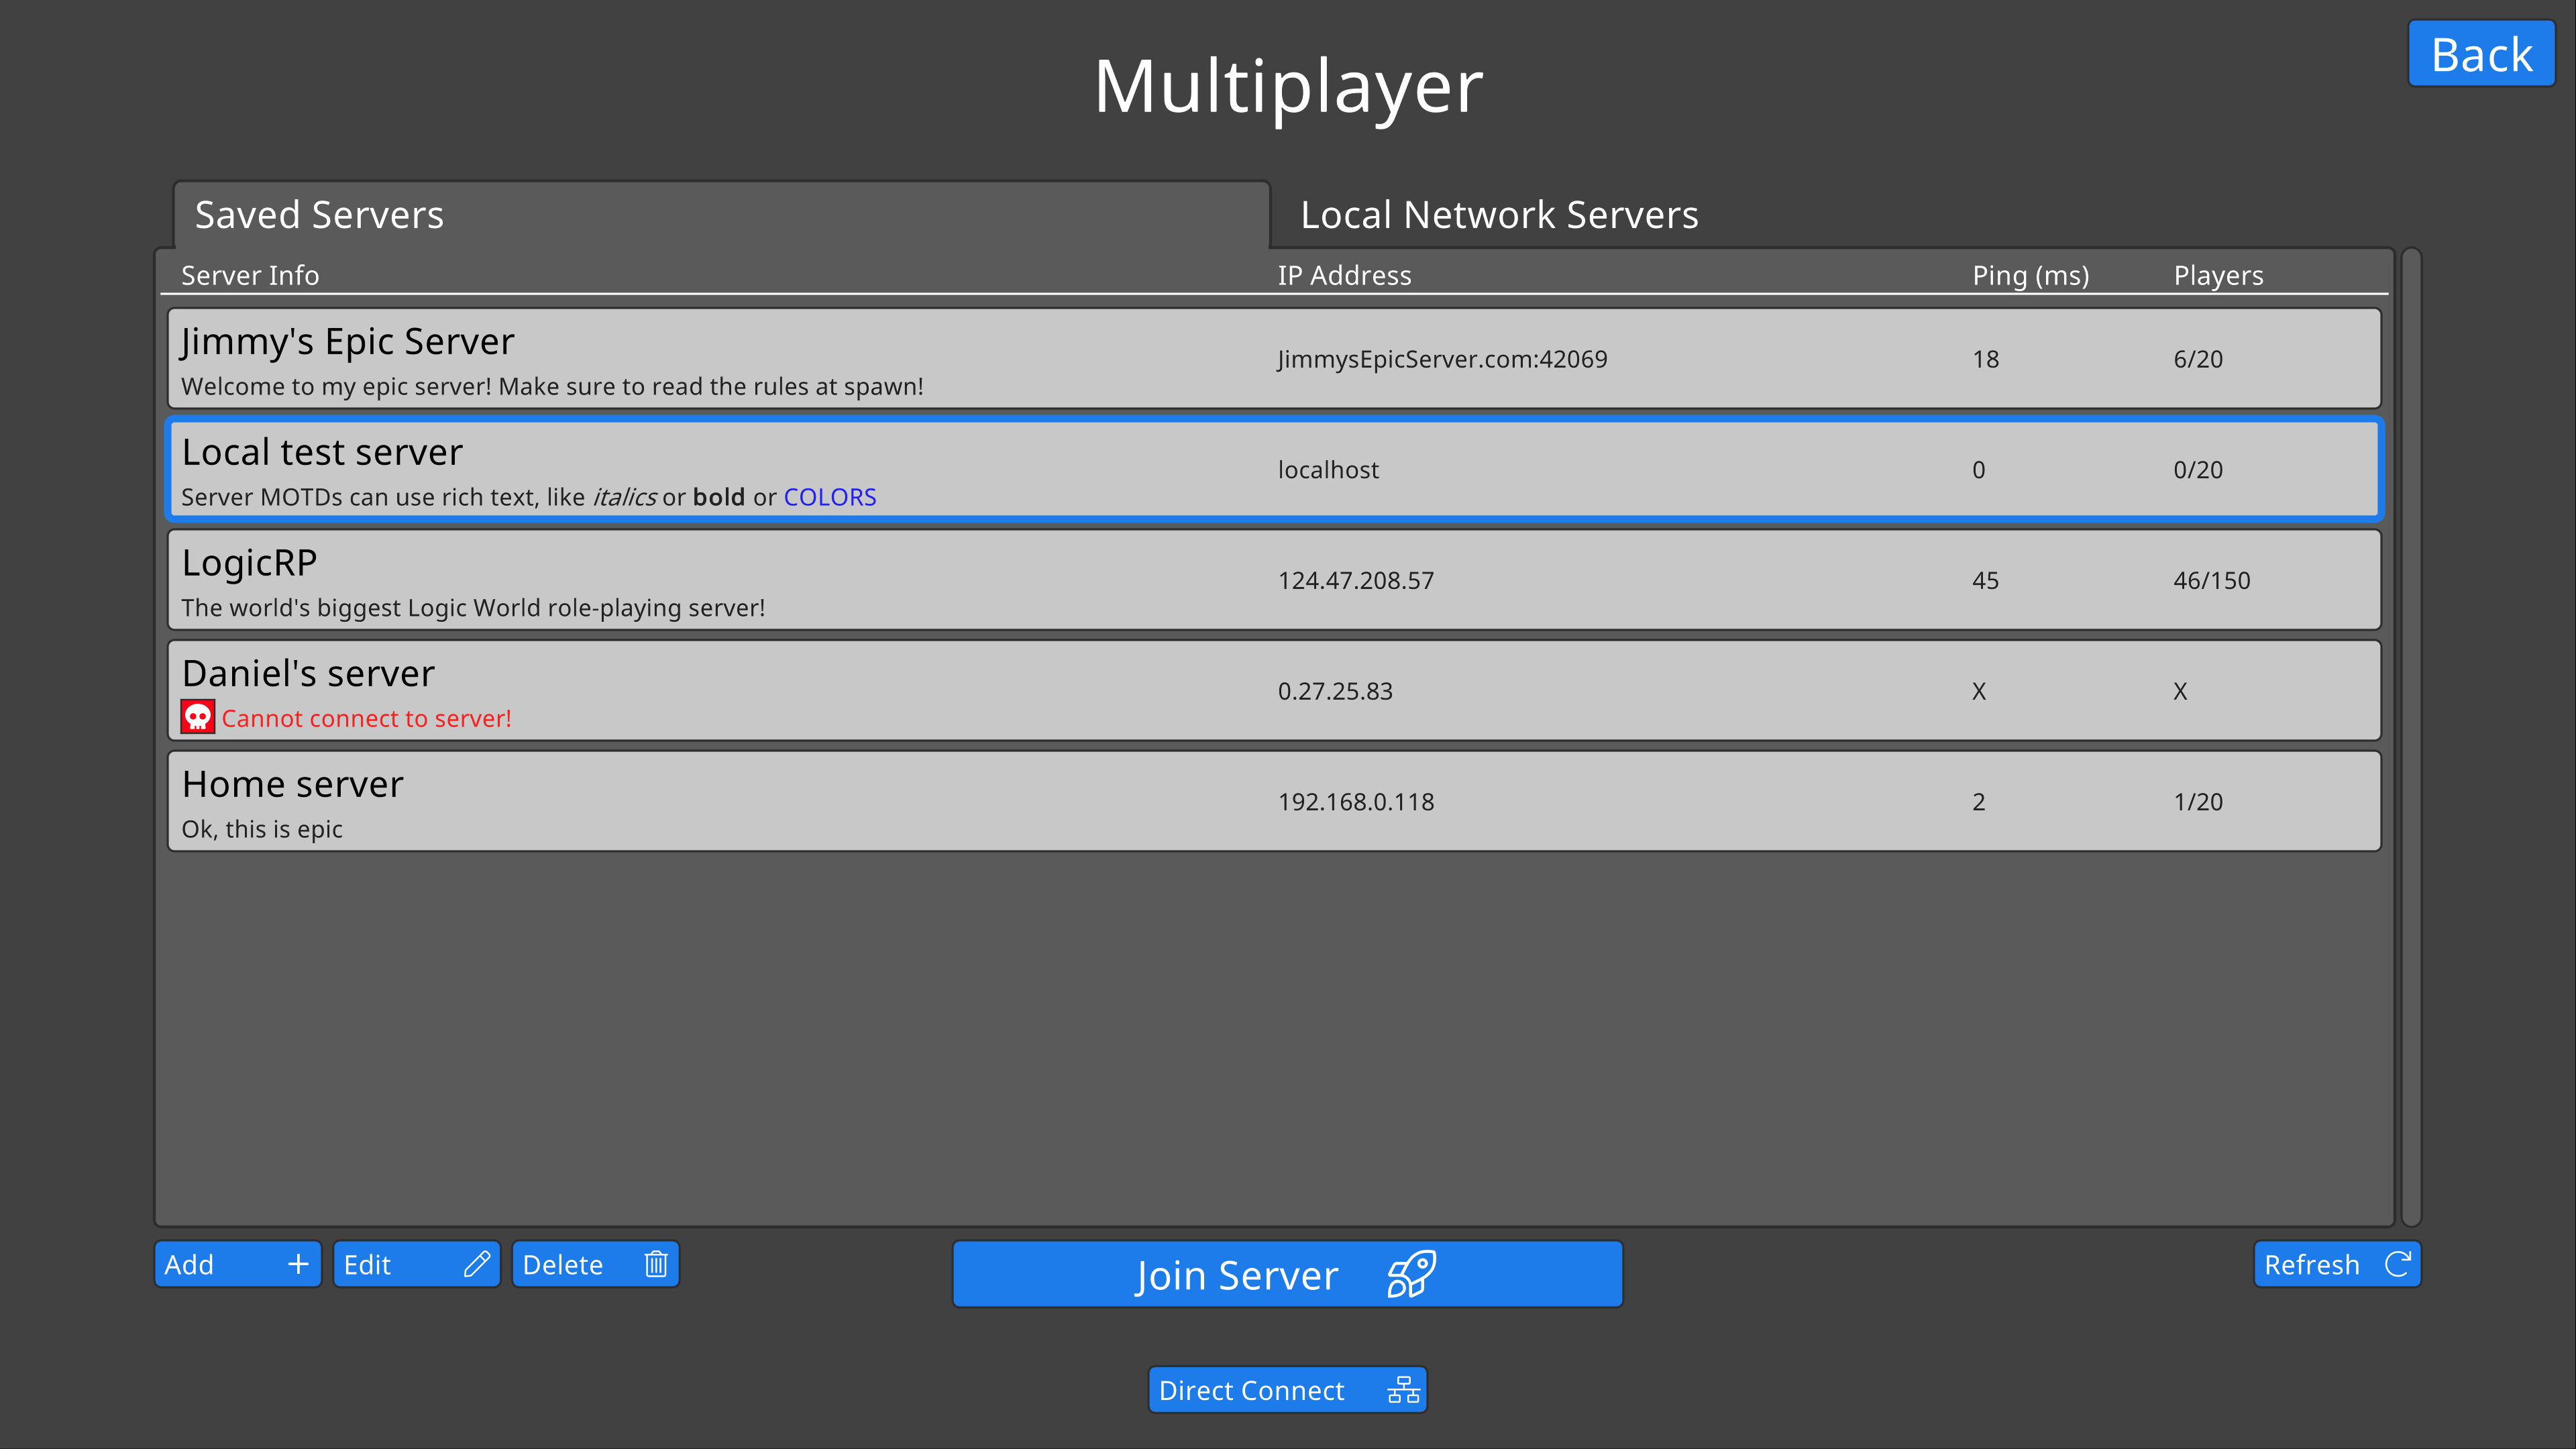Click the trash can Delete icon
The image size is (2576, 1449).
point(656,1264)
